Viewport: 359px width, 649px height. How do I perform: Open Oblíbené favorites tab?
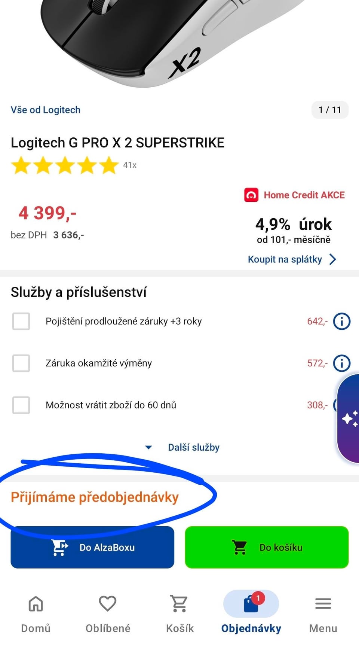(108, 612)
